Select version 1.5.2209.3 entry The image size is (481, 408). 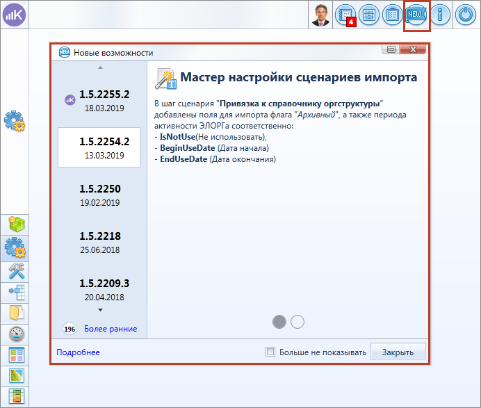99,289
